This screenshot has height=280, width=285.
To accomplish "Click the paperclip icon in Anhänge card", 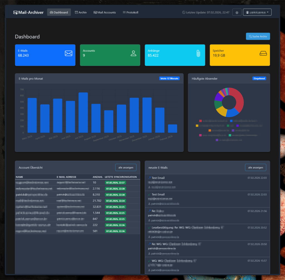I will (x=198, y=53).
